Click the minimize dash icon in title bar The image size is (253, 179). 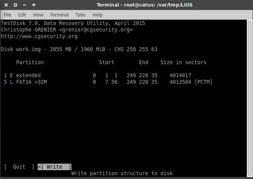(24, 5)
